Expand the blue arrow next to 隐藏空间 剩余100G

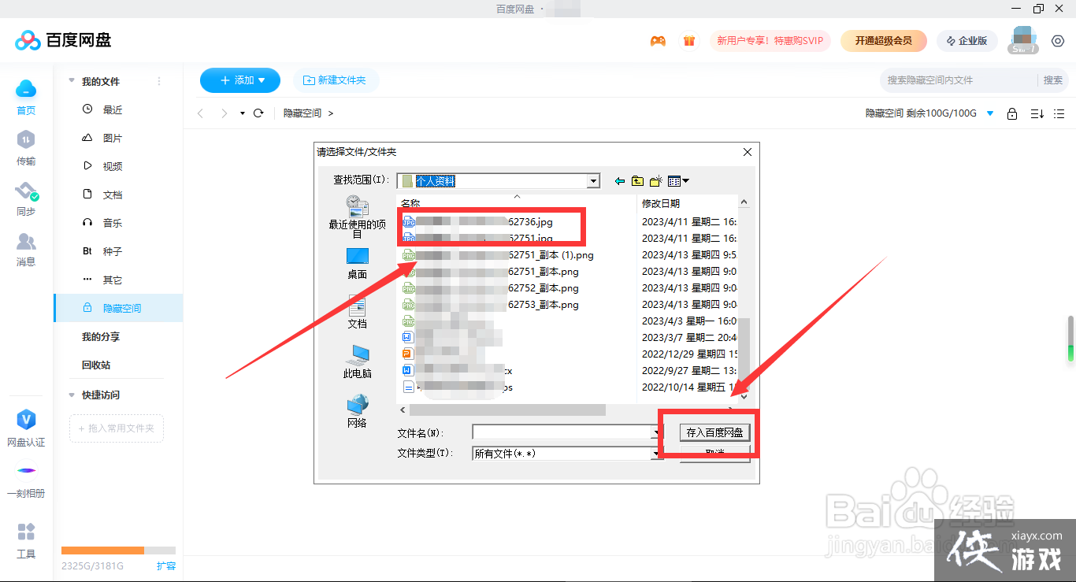(x=990, y=114)
